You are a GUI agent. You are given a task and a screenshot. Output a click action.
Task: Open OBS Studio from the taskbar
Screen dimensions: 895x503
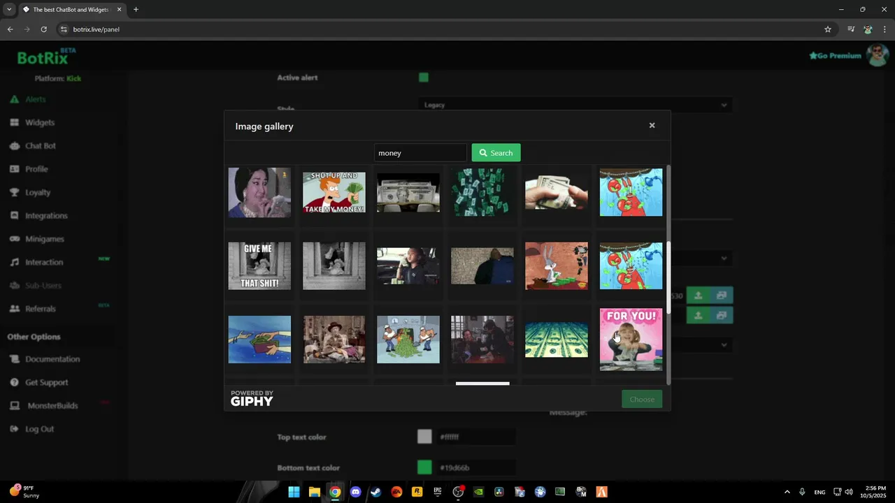[458, 492]
